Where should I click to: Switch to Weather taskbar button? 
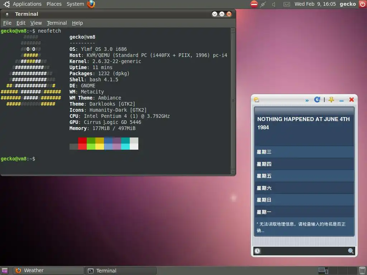[48, 271]
